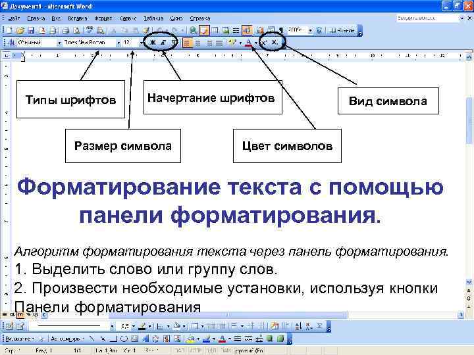Toggle Center paragraph alignment
The width and height of the screenshot is (474, 355).
click(197, 43)
